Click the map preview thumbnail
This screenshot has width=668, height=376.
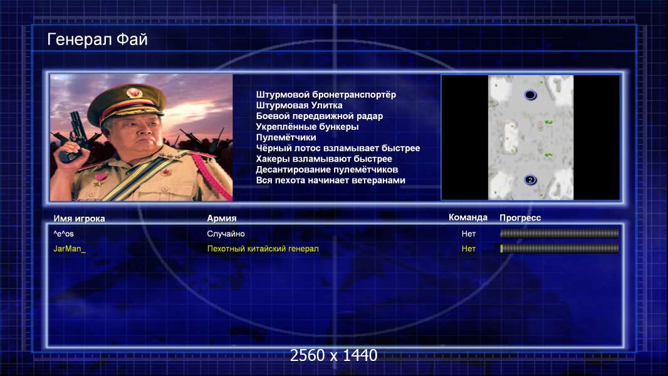pyautogui.click(x=530, y=137)
